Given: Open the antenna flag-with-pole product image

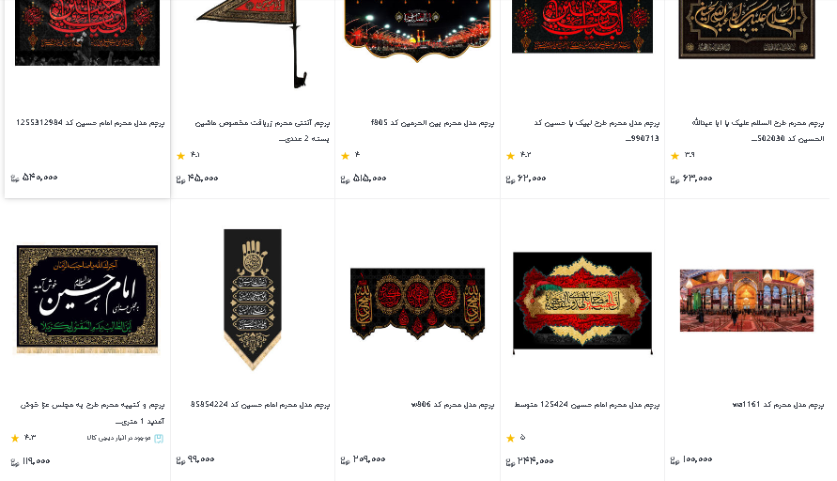Looking at the screenshot, I should tap(253, 44).
